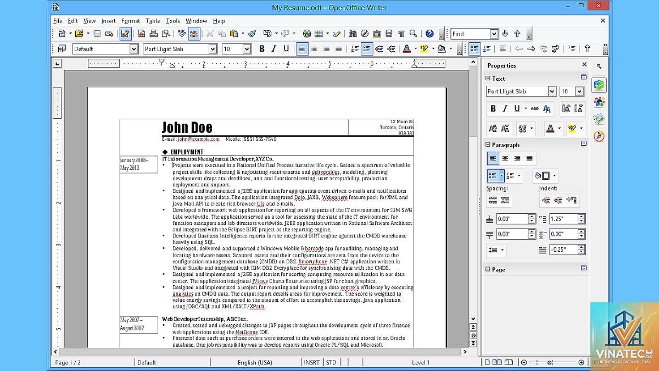Click the Spelling and Grammar check icon
Screen dimensions: 659x371
click(x=182, y=34)
